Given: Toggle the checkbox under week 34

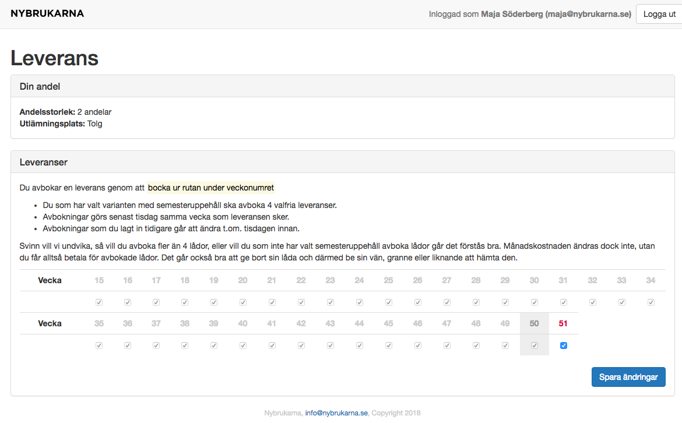Looking at the screenshot, I should pos(651,302).
